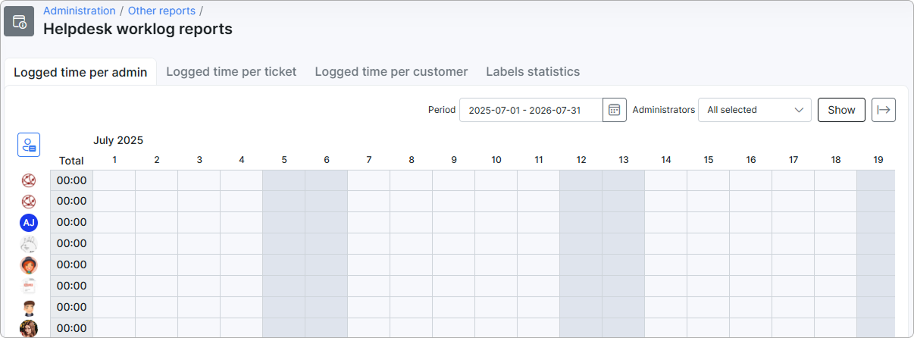Click day 18 column header
This screenshot has height=338, width=914.
pos(836,160)
